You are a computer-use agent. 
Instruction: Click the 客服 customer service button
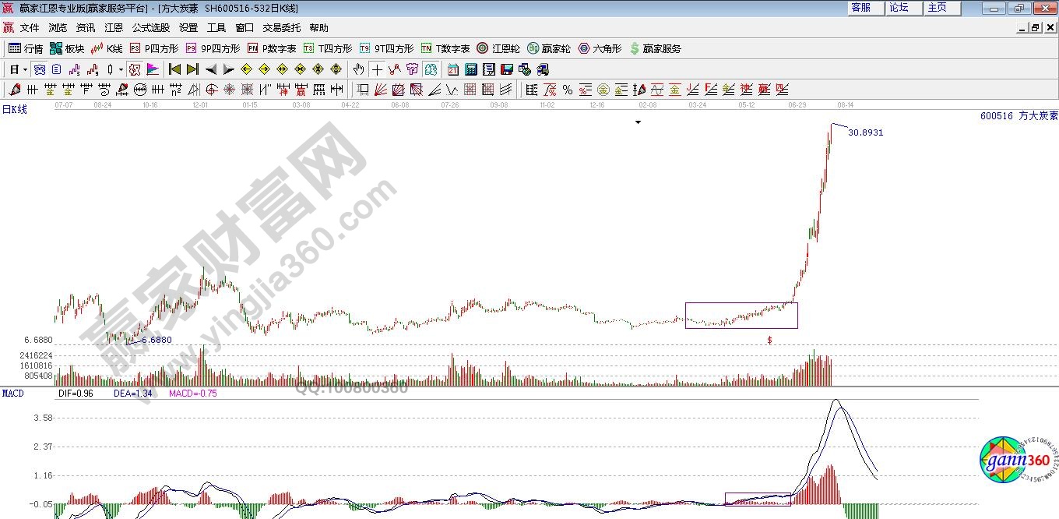861,8
